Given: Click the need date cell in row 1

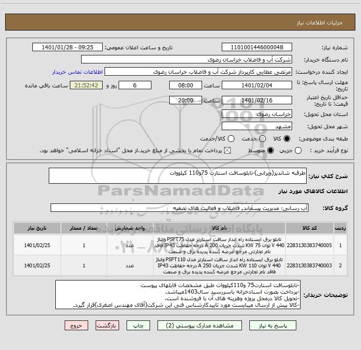Looking at the screenshot, I should [37, 245].
